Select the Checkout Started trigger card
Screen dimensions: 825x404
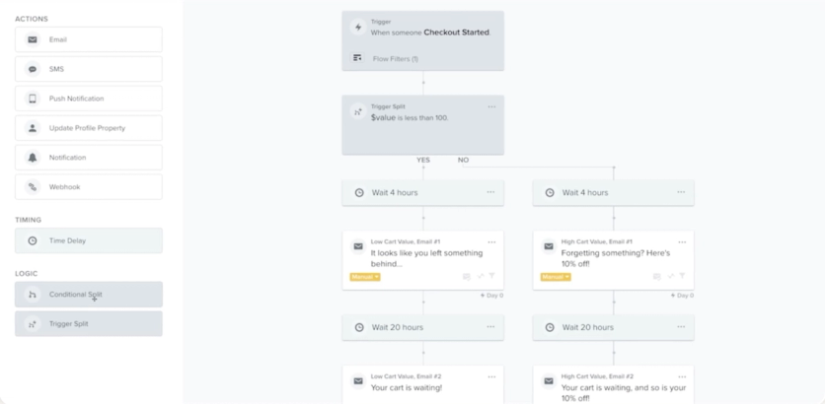(x=423, y=40)
